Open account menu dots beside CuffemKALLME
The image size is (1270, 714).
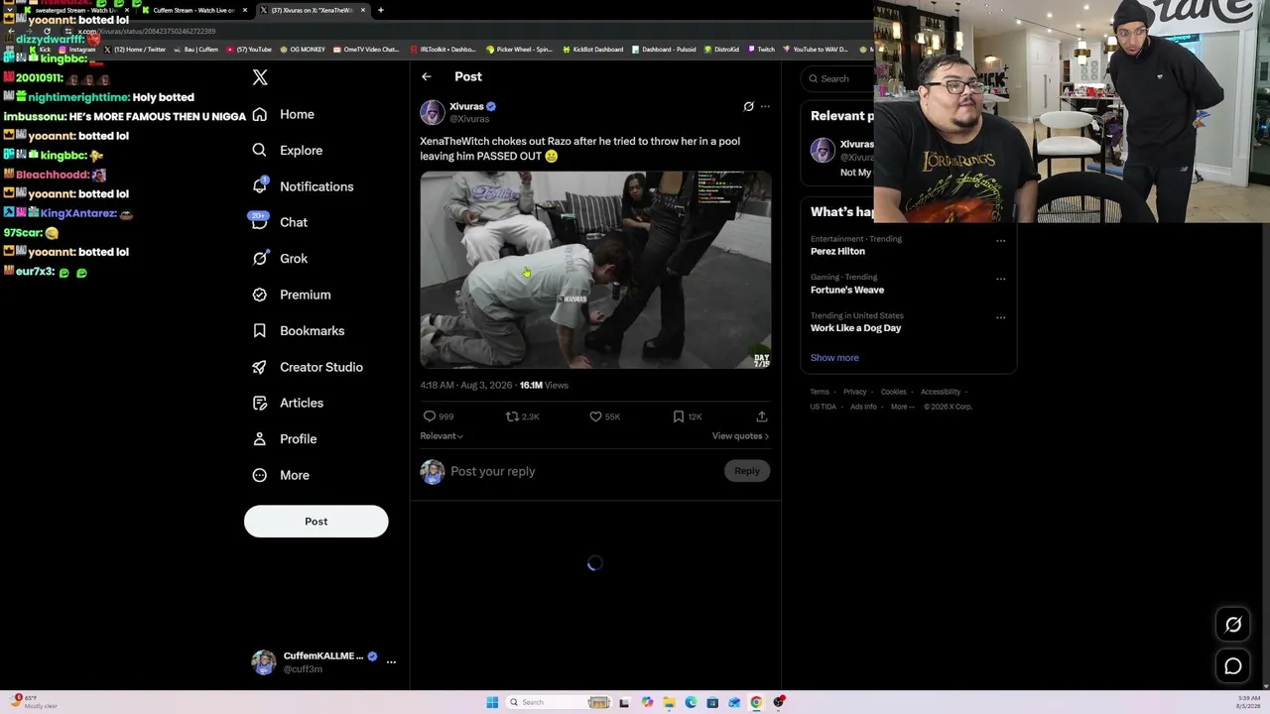(x=391, y=661)
